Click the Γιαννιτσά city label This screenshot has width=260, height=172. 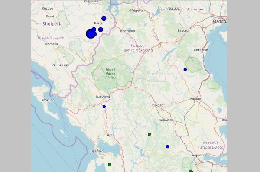[195, 10]
